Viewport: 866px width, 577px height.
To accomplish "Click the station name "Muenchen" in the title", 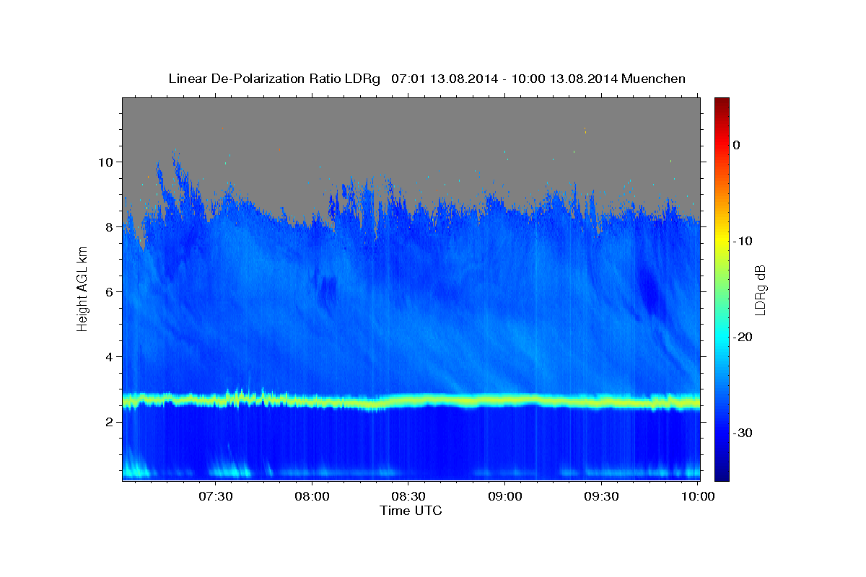I will [x=655, y=79].
